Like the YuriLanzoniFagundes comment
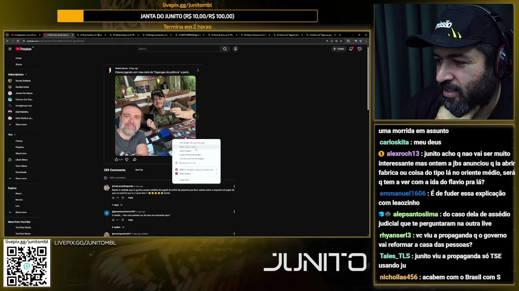Image resolution: width=519 pixels, height=291 pixels. [x=113, y=198]
